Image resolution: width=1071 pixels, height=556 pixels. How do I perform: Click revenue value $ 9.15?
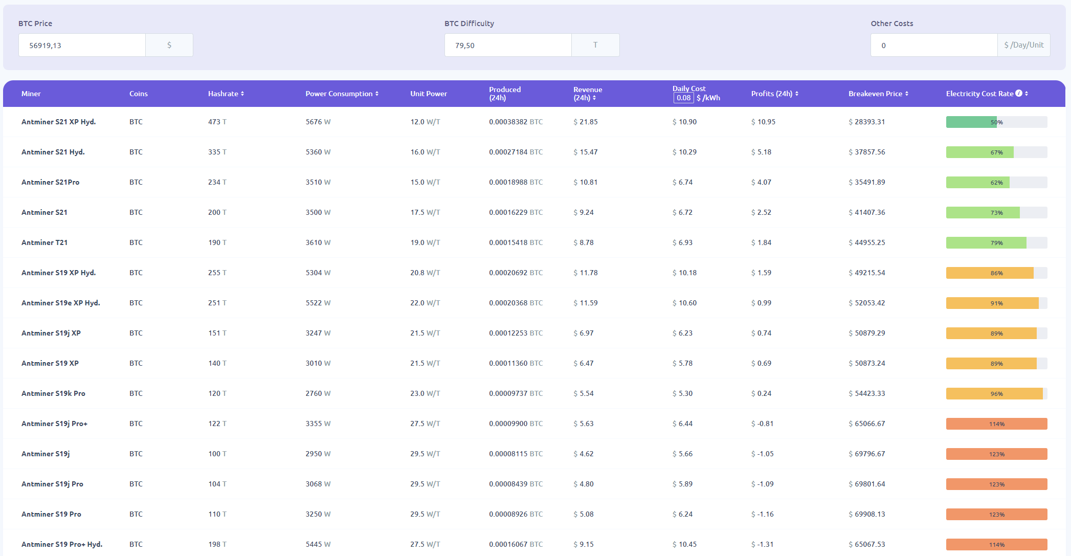pyautogui.click(x=584, y=544)
